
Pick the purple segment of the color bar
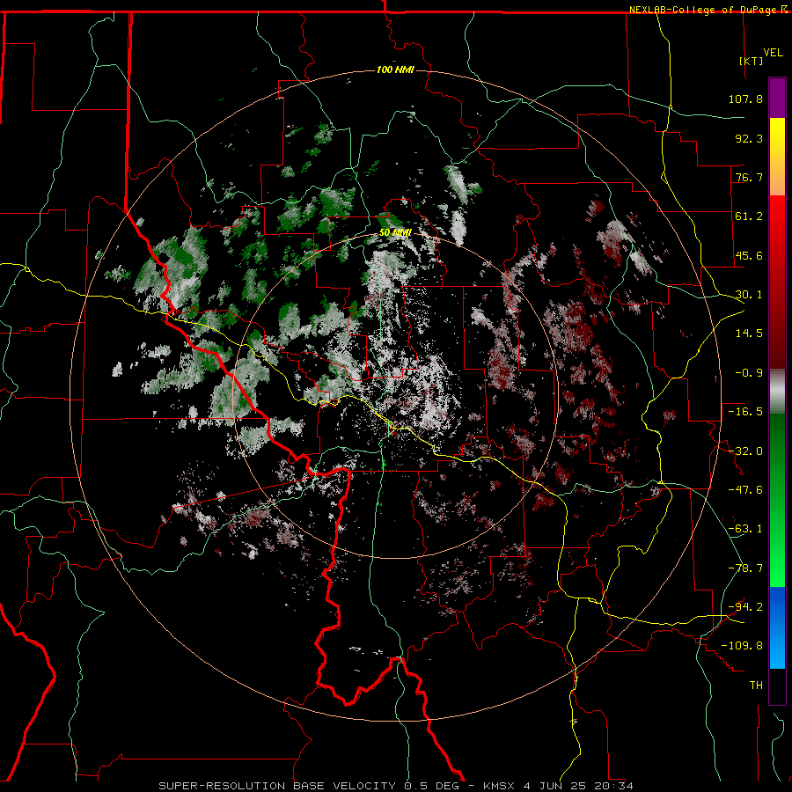(777, 98)
